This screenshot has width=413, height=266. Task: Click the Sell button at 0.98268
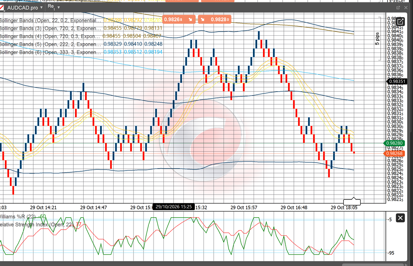click(179, 19)
